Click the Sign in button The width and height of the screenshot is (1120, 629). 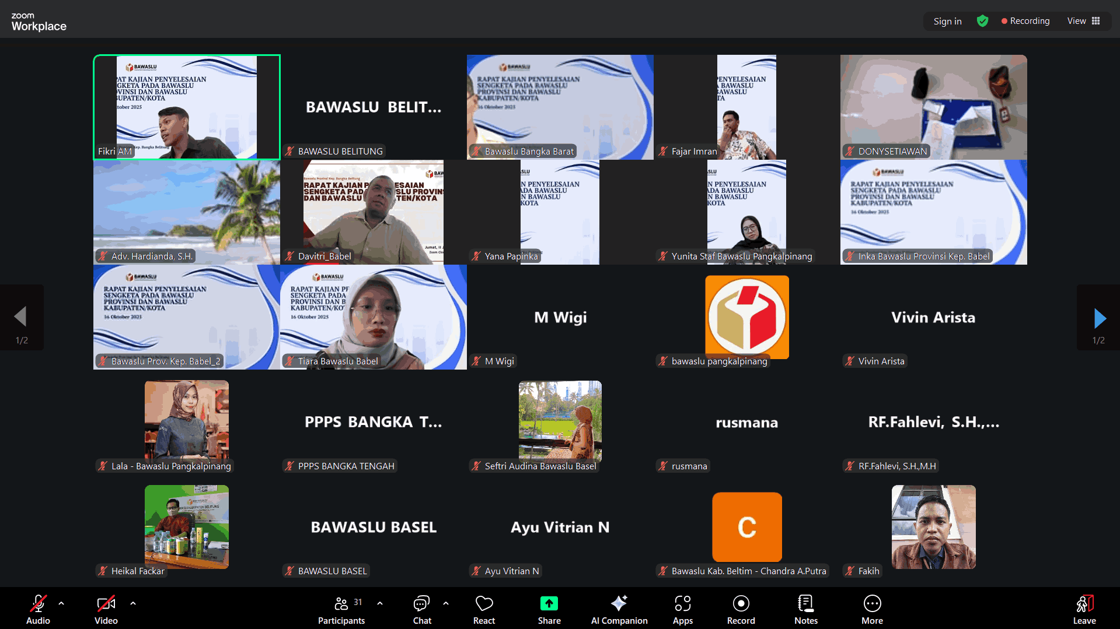pyautogui.click(x=947, y=21)
